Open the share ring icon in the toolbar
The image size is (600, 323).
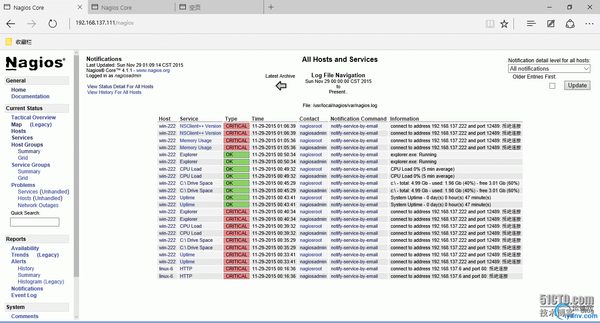570,24
